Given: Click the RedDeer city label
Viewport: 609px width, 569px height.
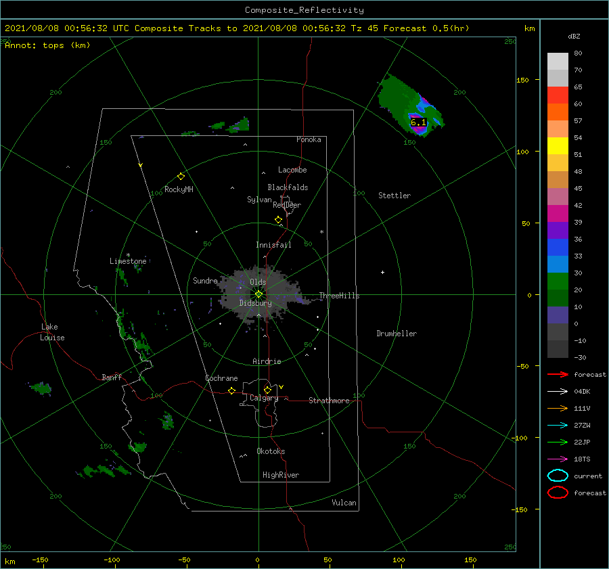Looking at the screenshot, I should tap(287, 205).
